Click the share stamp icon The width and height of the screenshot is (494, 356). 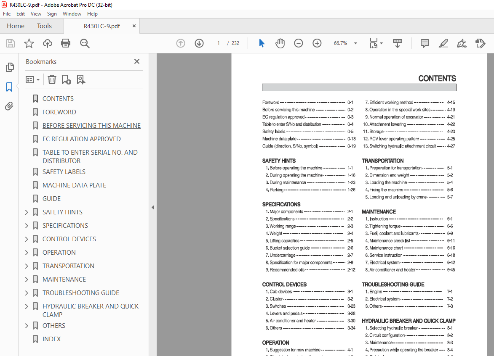coord(480,43)
